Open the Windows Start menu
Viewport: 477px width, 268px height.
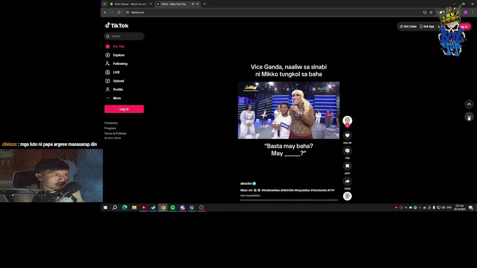coord(105,208)
